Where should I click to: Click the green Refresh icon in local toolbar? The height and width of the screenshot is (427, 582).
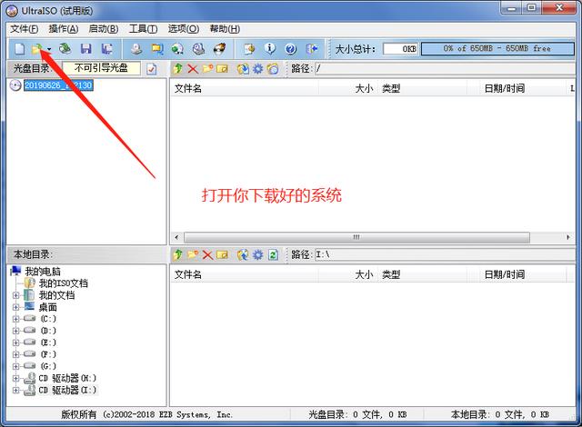pos(273,254)
